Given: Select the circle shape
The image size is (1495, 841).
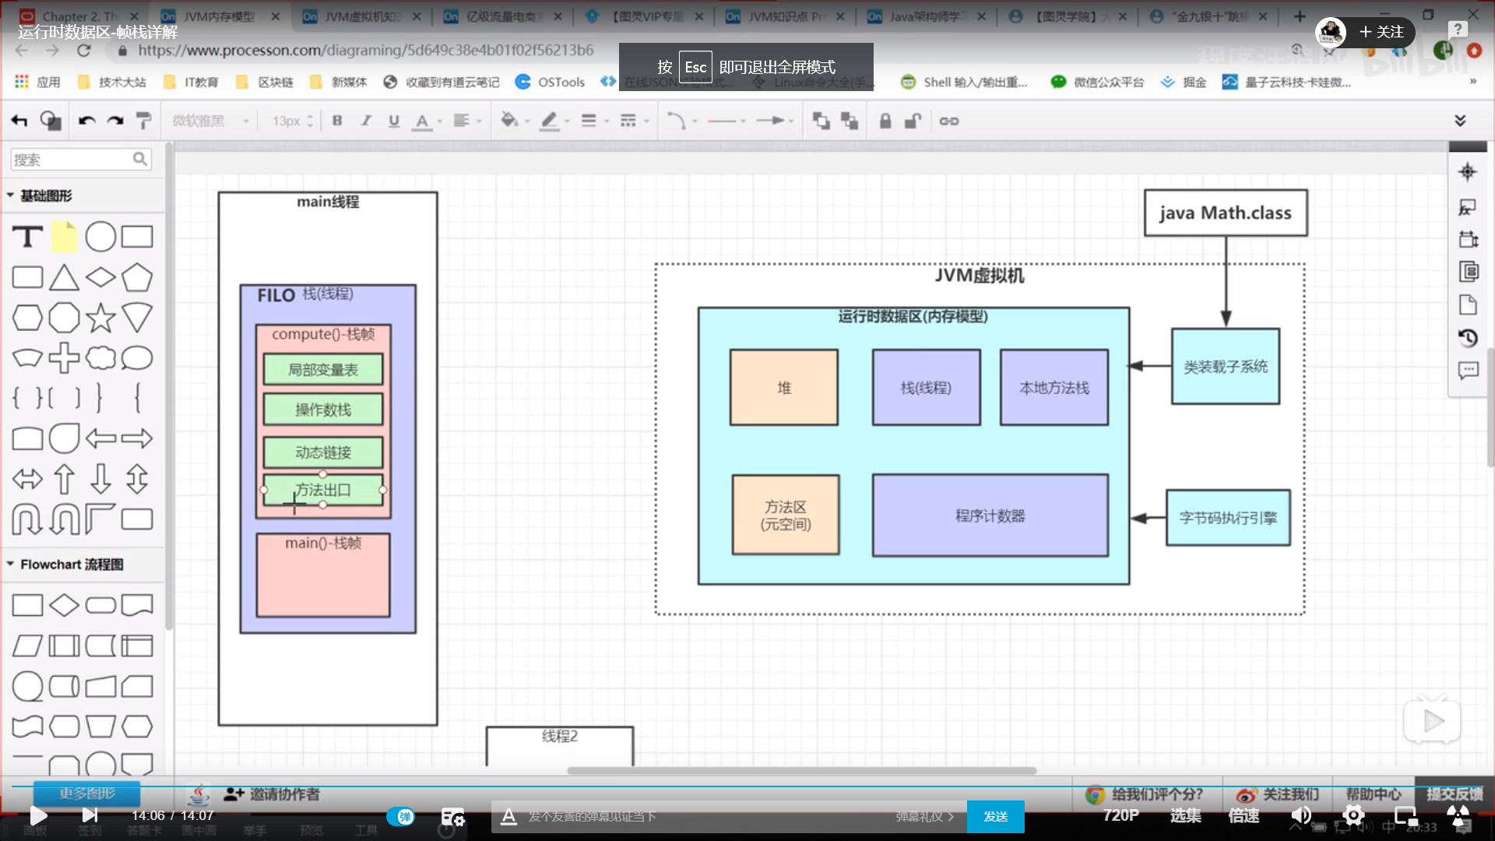Looking at the screenshot, I should 100,237.
